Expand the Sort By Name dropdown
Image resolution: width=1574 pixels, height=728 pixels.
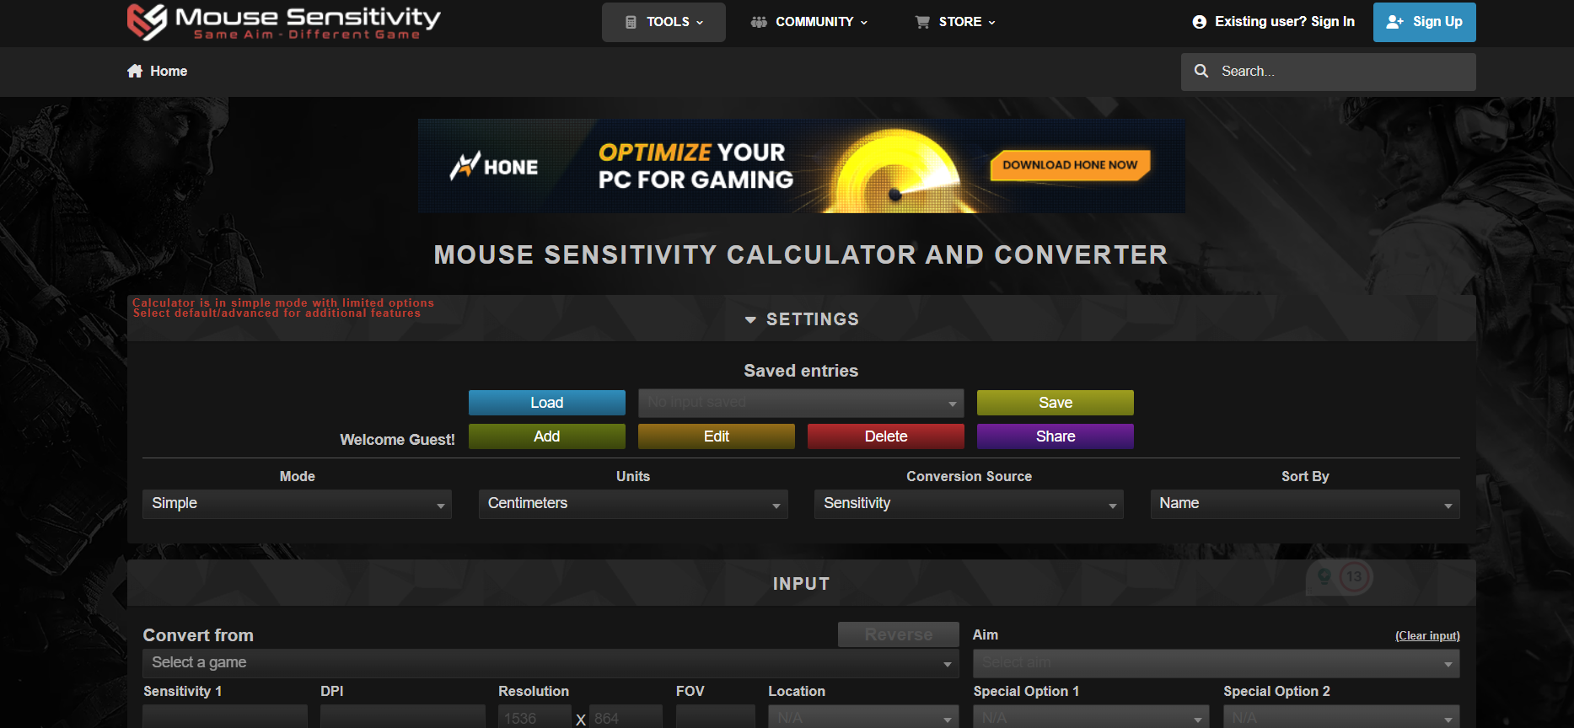(x=1304, y=504)
